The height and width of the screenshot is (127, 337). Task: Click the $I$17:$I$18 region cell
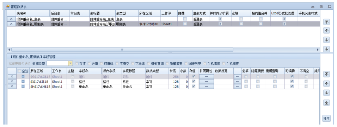(40, 81)
